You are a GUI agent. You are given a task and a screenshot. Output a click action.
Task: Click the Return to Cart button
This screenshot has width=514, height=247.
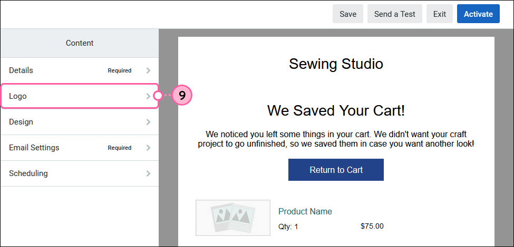(x=336, y=170)
